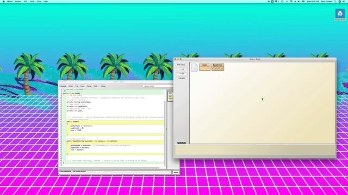Screen dimensions: 348x195
Task: Click the battery status icon
Action: [x=303, y=2]
